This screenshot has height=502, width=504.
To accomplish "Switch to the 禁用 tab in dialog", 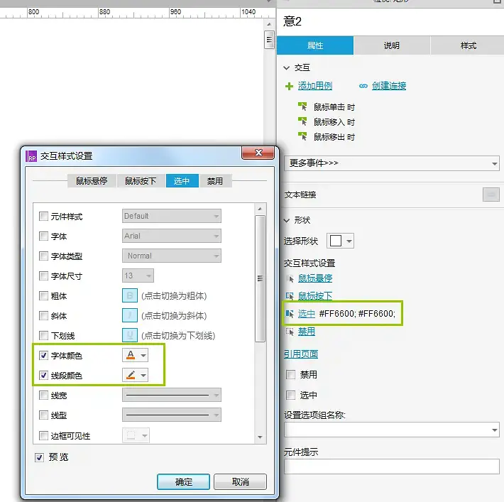I will pyautogui.click(x=215, y=181).
